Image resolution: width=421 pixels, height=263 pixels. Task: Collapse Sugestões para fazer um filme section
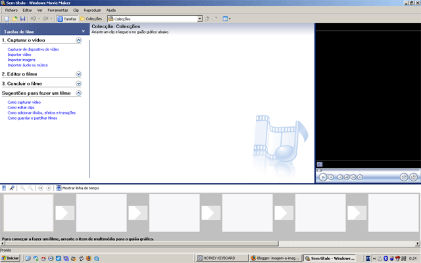point(78,93)
